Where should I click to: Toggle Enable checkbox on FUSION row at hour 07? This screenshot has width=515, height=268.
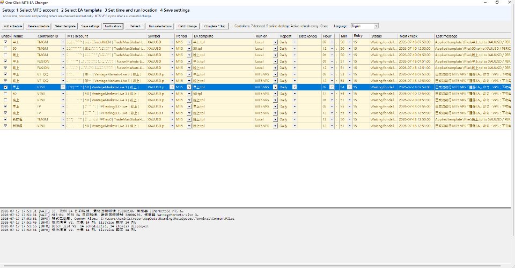click(x=5, y=62)
